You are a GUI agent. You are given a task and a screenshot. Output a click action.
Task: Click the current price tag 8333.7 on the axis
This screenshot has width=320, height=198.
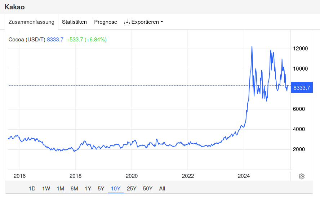(x=302, y=87)
